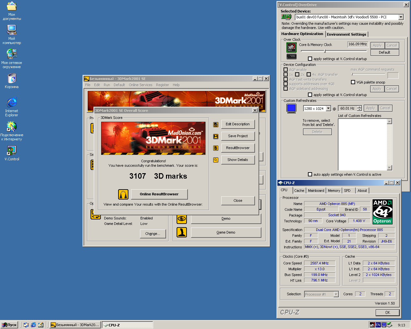The height and width of the screenshot is (329, 411).
Task: Click the Game Demo button
Action: click(226, 233)
